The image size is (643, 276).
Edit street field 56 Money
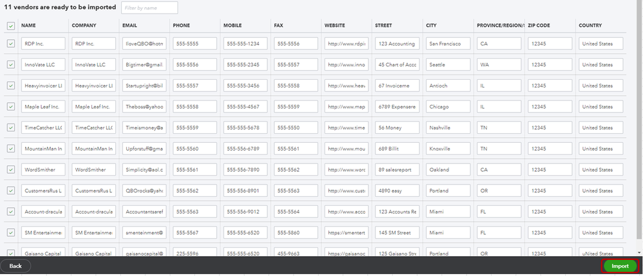click(x=397, y=127)
